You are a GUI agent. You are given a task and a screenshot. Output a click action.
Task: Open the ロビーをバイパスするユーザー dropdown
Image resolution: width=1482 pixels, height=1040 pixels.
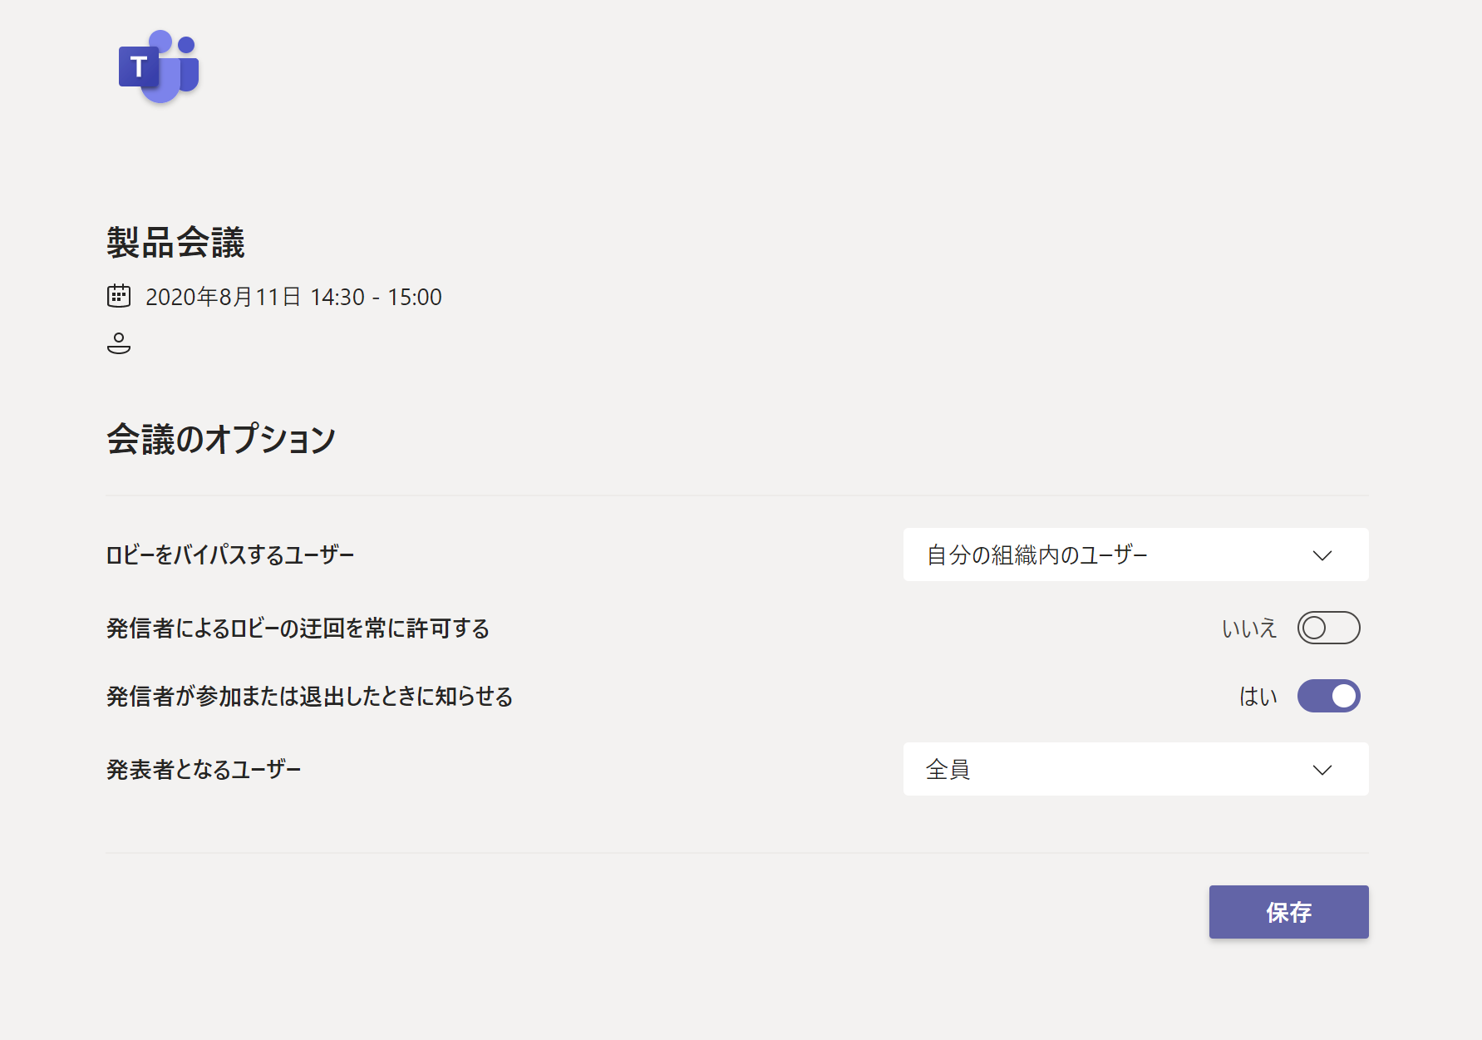coord(1135,555)
